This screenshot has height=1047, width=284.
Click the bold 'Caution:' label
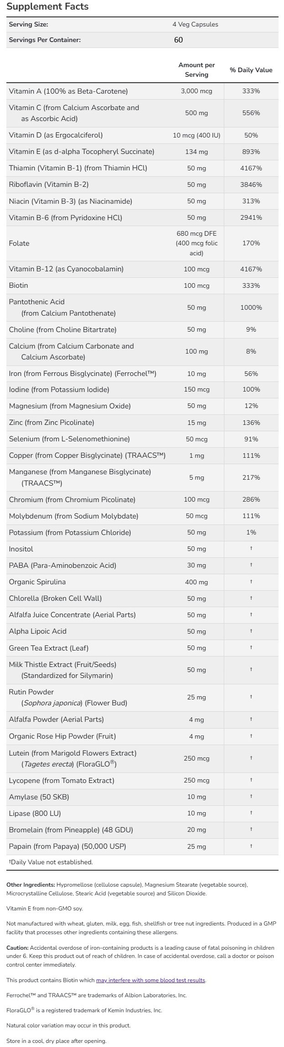tap(17, 948)
